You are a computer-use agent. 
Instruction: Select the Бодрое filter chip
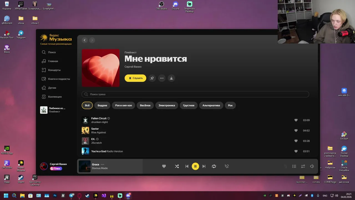(102, 105)
